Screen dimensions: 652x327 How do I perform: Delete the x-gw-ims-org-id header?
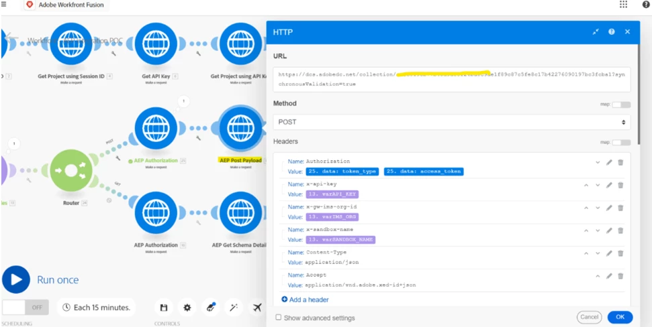point(620,208)
